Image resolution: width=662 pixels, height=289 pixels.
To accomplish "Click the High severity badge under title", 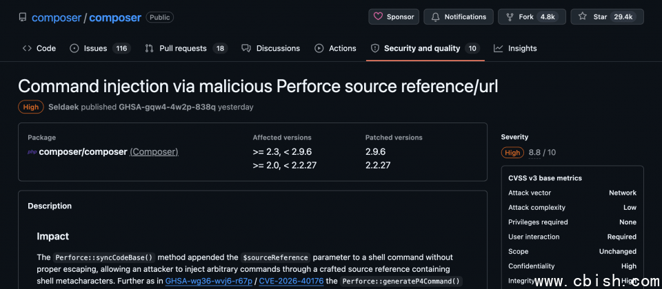I will point(31,107).
